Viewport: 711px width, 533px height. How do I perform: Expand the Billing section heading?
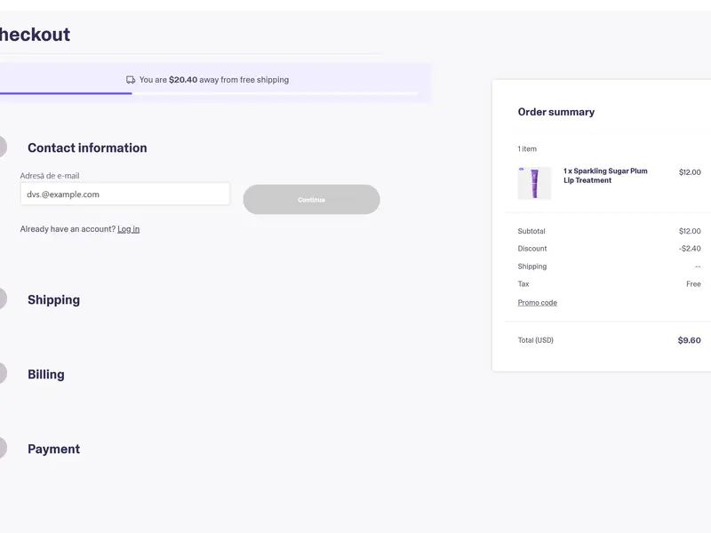point(46,375)
